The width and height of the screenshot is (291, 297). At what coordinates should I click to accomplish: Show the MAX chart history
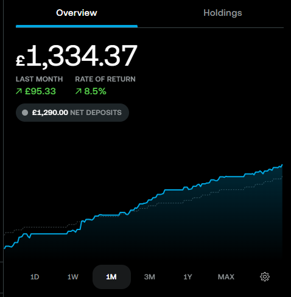226,277
